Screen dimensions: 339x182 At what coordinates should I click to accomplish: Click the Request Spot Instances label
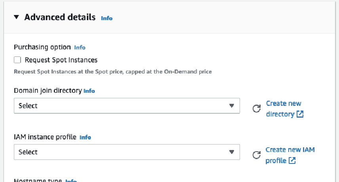coord(61,60)
